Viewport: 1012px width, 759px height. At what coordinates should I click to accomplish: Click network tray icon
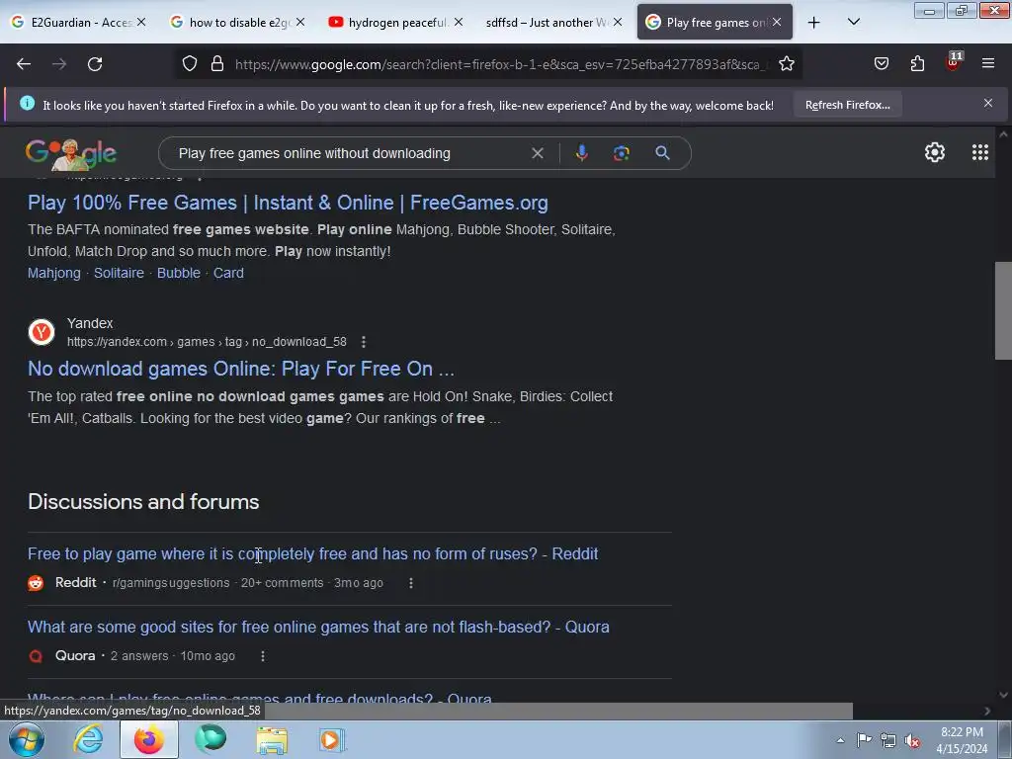[888, 741]
